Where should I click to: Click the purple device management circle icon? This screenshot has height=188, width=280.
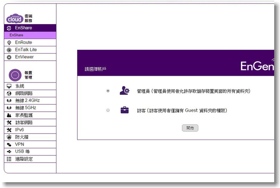coord(15,74)
